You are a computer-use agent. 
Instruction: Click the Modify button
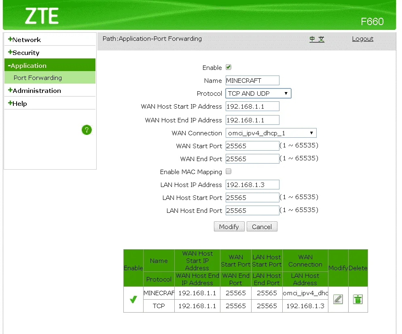coord(229,227)
